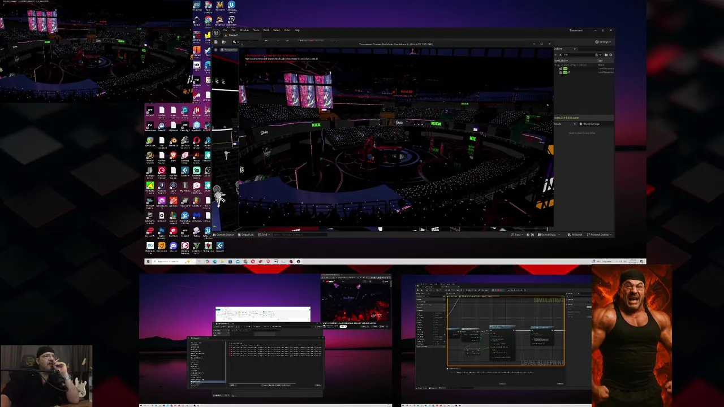Open the Content Drawer
724x407 pixels.
coord(223,235)
